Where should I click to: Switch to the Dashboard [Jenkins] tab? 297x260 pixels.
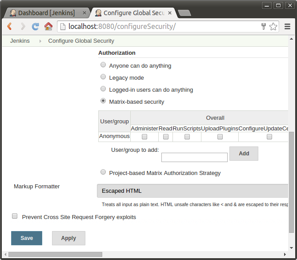[x=46, y=13]
